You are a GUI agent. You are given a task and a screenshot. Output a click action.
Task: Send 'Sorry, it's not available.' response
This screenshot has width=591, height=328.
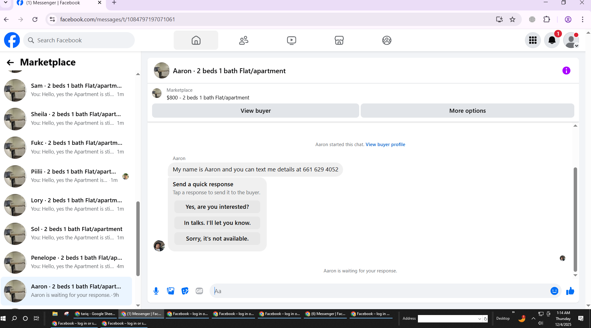pos(217,239)
